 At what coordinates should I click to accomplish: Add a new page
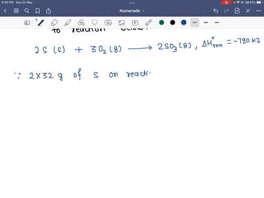(237, 11)
